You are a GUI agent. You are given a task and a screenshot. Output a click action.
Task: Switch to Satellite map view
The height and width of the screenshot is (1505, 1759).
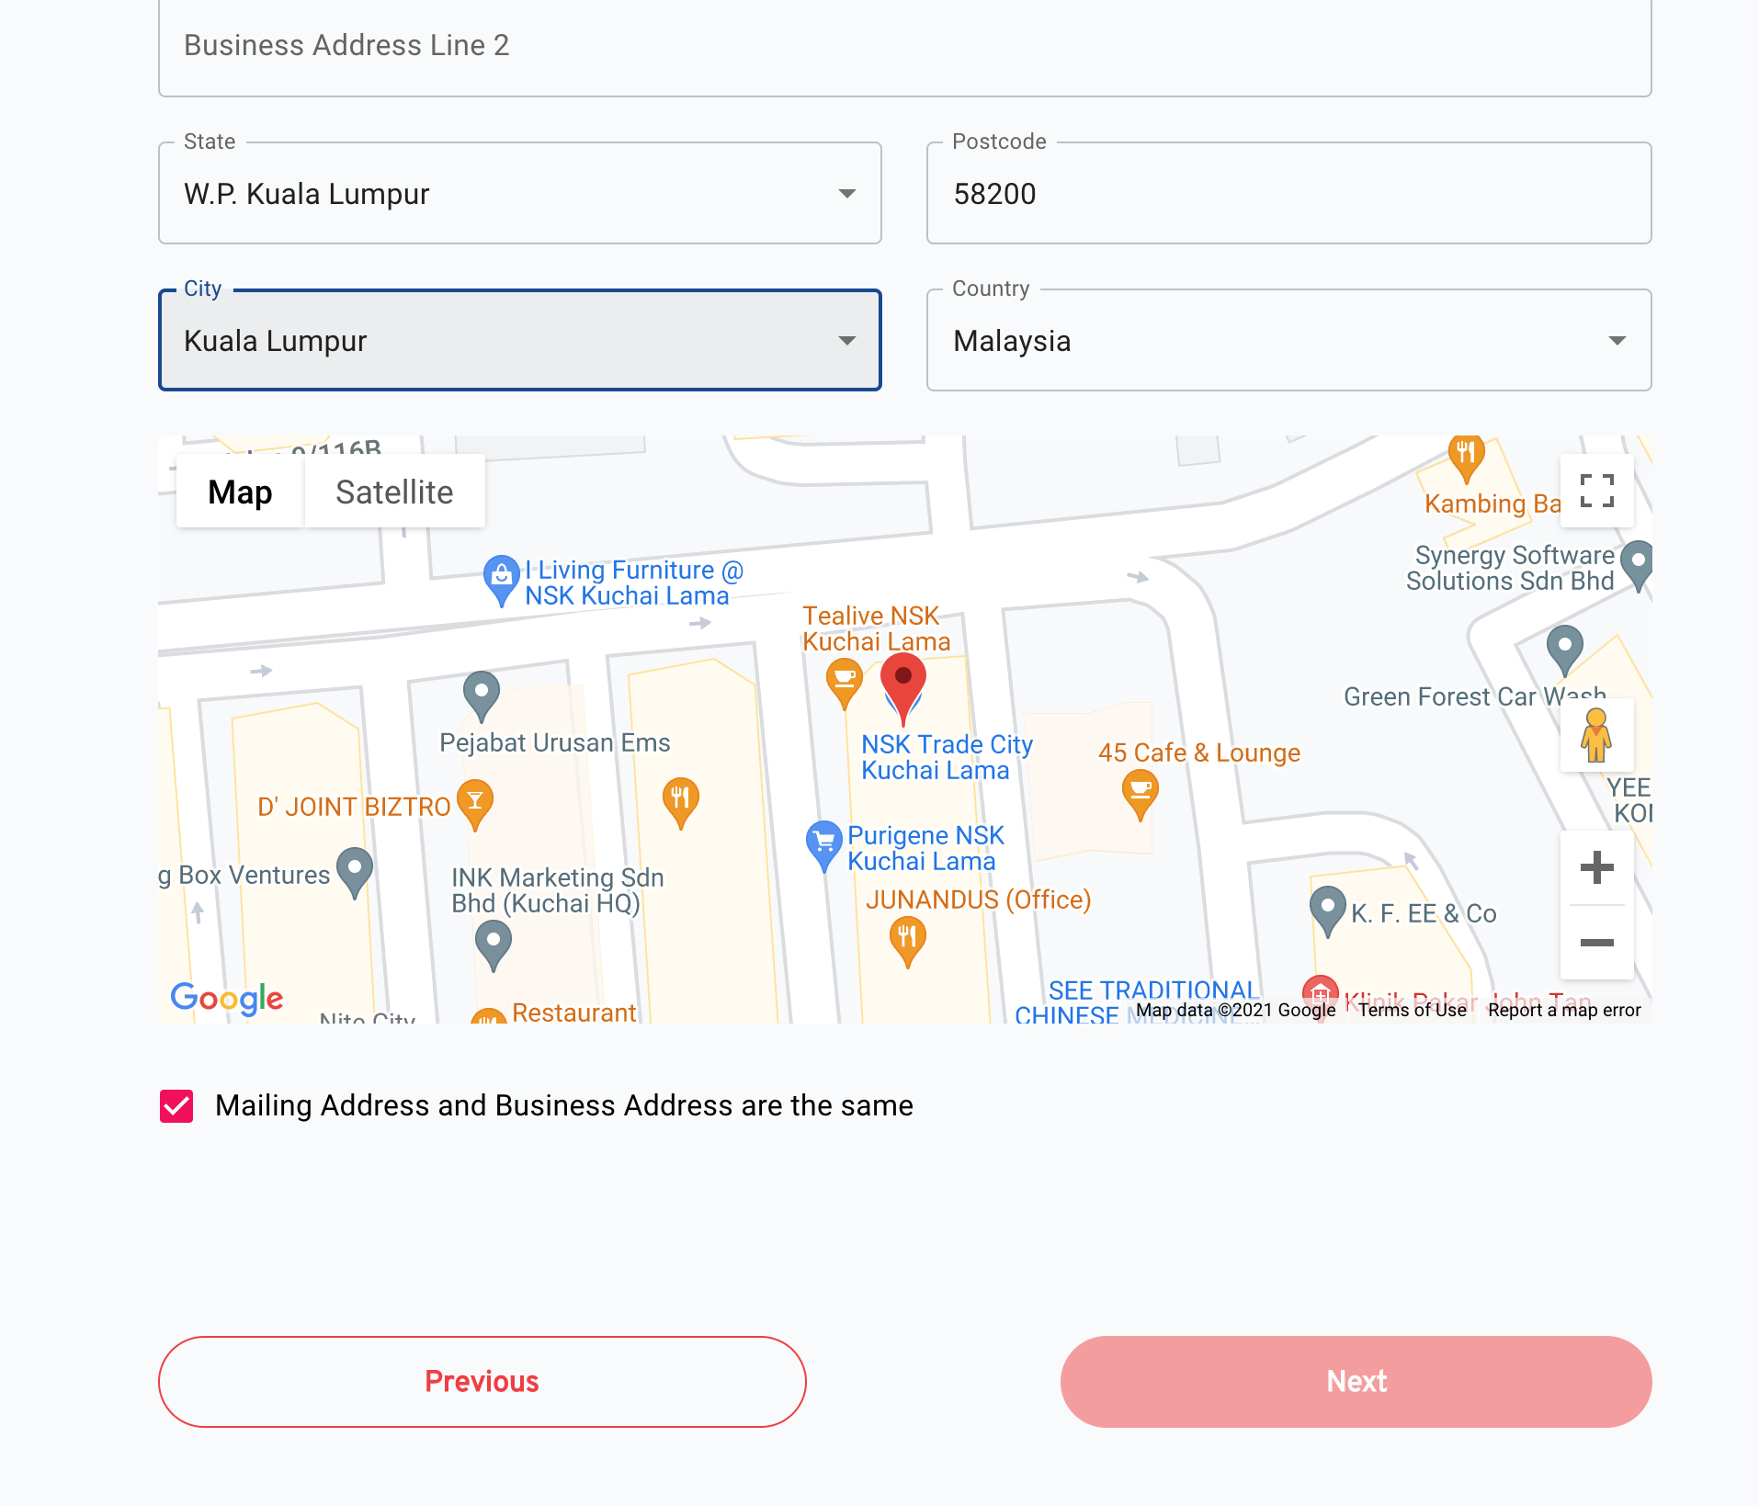tap(394, 492)
